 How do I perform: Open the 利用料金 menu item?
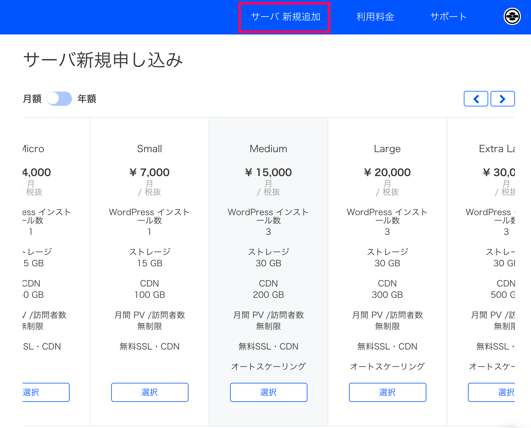(x=375, y=17)
